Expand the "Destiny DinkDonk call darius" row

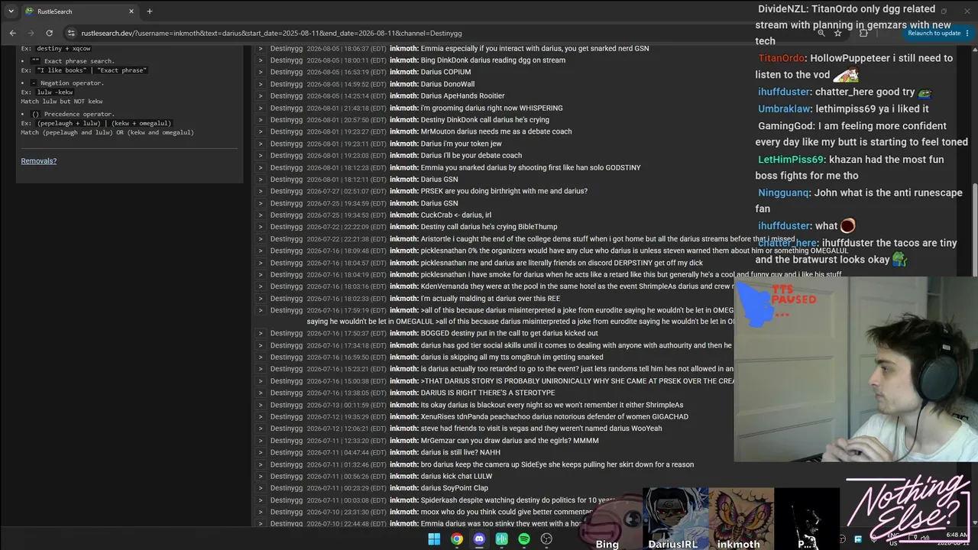tap(261, 120)
